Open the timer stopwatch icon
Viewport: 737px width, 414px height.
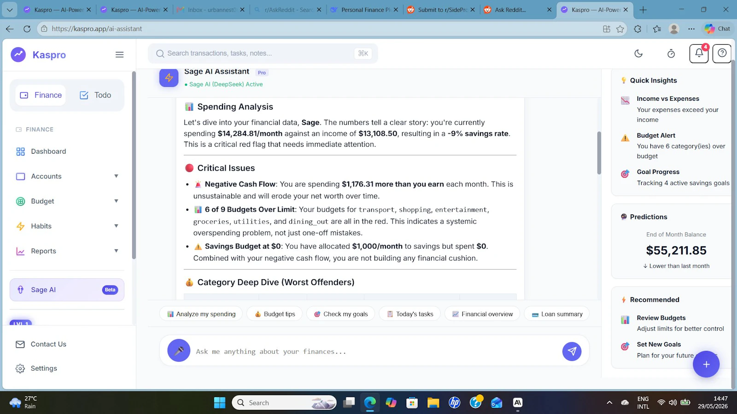coord(671,54)
